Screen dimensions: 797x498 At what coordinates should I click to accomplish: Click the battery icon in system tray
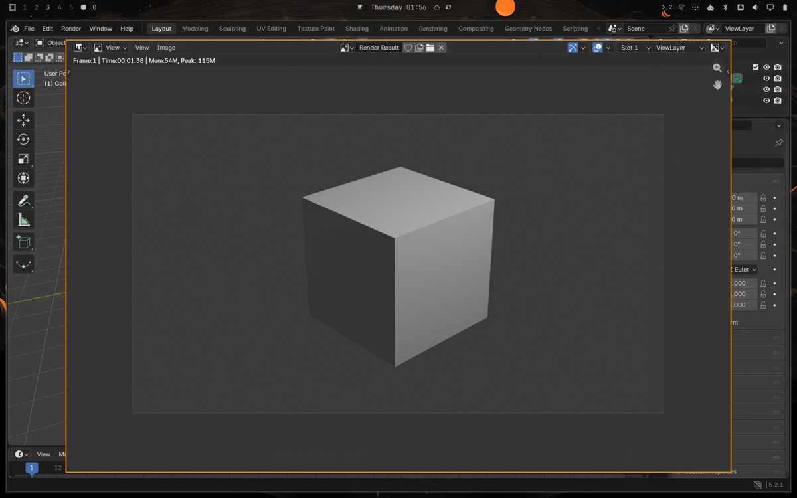[x=784, y=7]
